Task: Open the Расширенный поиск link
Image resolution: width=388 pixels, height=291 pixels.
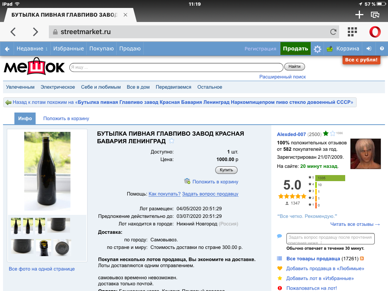Action: (282, 77)
